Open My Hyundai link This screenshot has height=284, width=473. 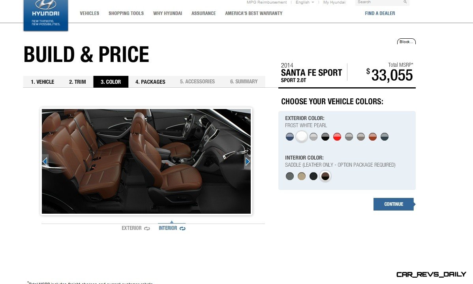pos(334,2)
